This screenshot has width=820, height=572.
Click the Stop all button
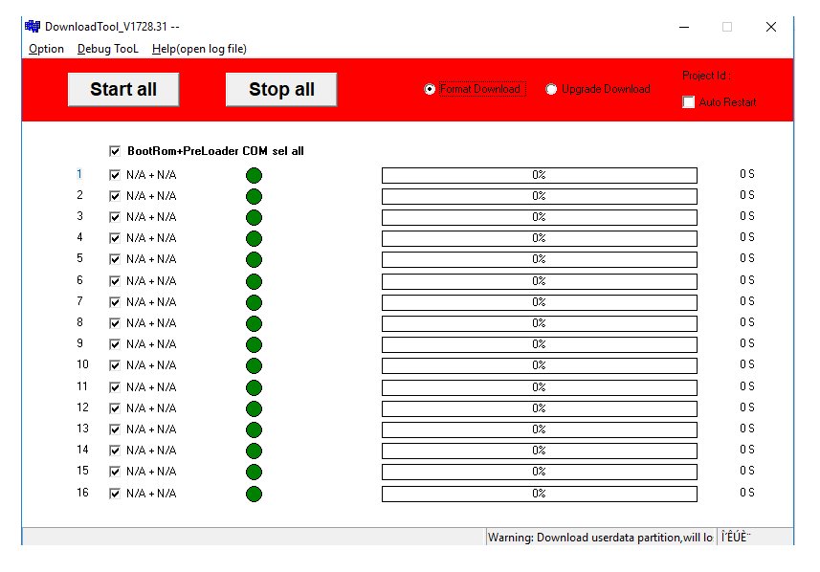(x=281, y=89)
